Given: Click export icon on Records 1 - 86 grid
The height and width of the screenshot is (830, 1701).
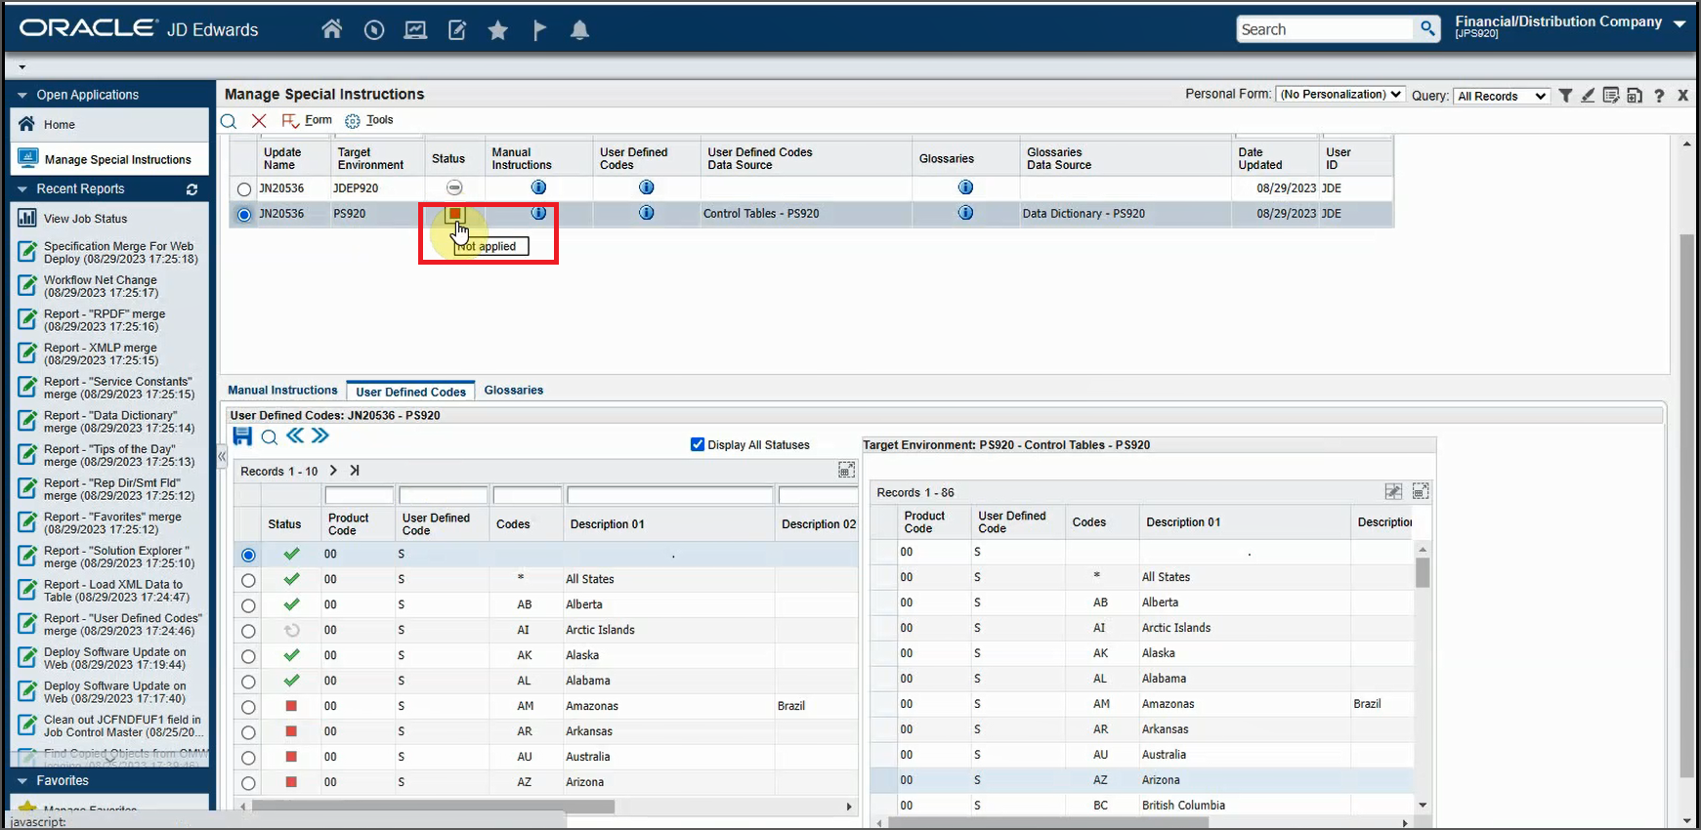Looking at the screenshot, I should (x=1393, y=491).
